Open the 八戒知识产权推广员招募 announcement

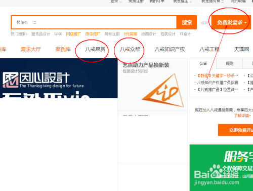click(218, 83)
